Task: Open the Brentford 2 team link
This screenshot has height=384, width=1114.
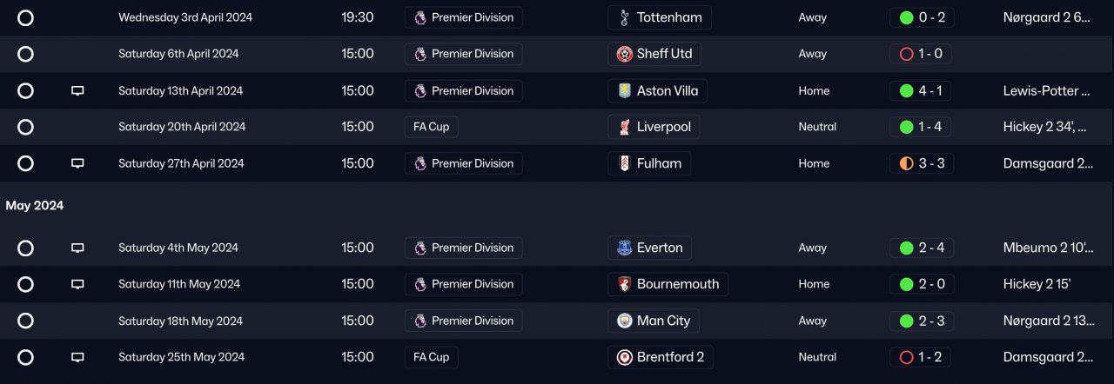Action: coord(669,357)
